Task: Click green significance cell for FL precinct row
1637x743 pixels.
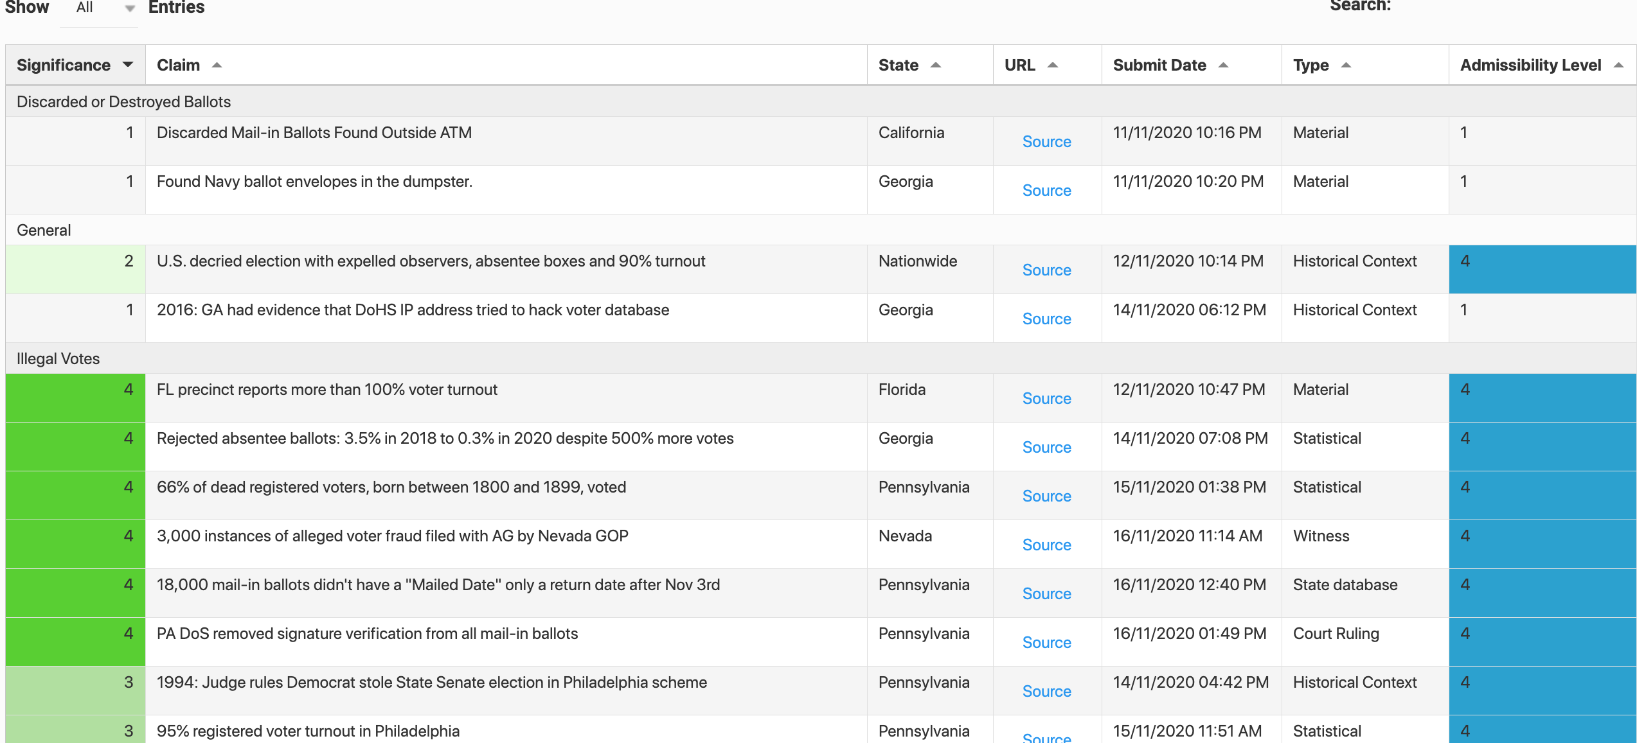Action: click(x=75, y=398)
